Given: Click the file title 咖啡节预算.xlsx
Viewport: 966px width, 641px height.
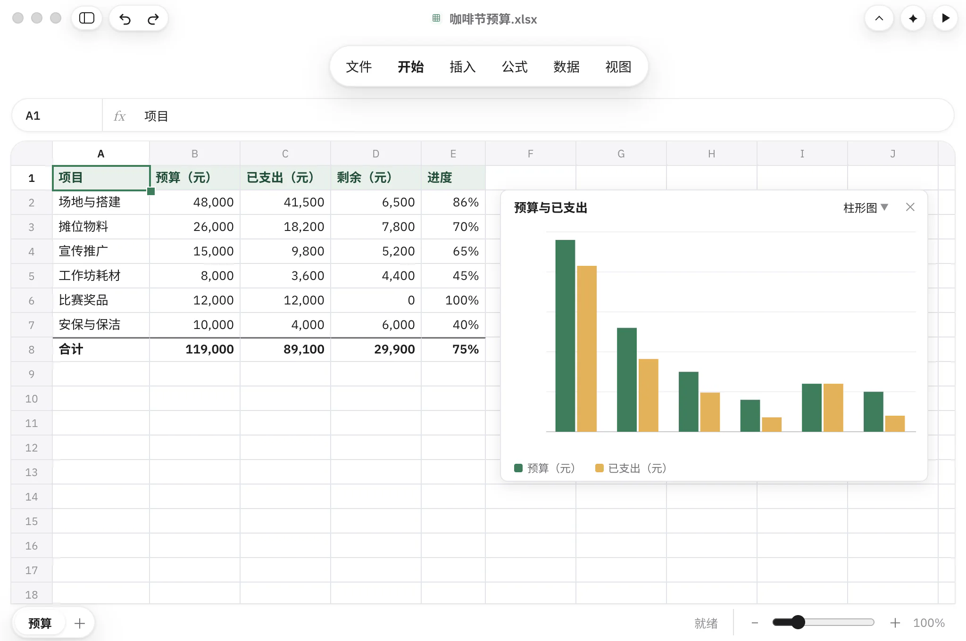Looking at the screenshot, I should (x=493, y=19).
